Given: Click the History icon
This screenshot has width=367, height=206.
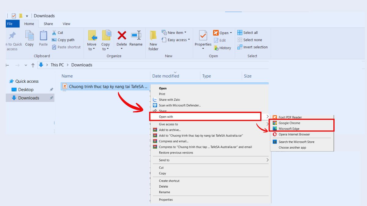Looking at the screenshot, I should coord(216,48).
